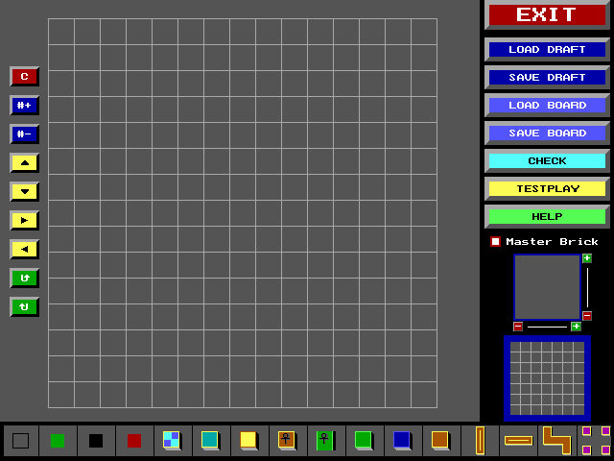This screenshot has height=461, width=614.
Task: Click the upper green rotate arrow button
Action: pos(24,278)
